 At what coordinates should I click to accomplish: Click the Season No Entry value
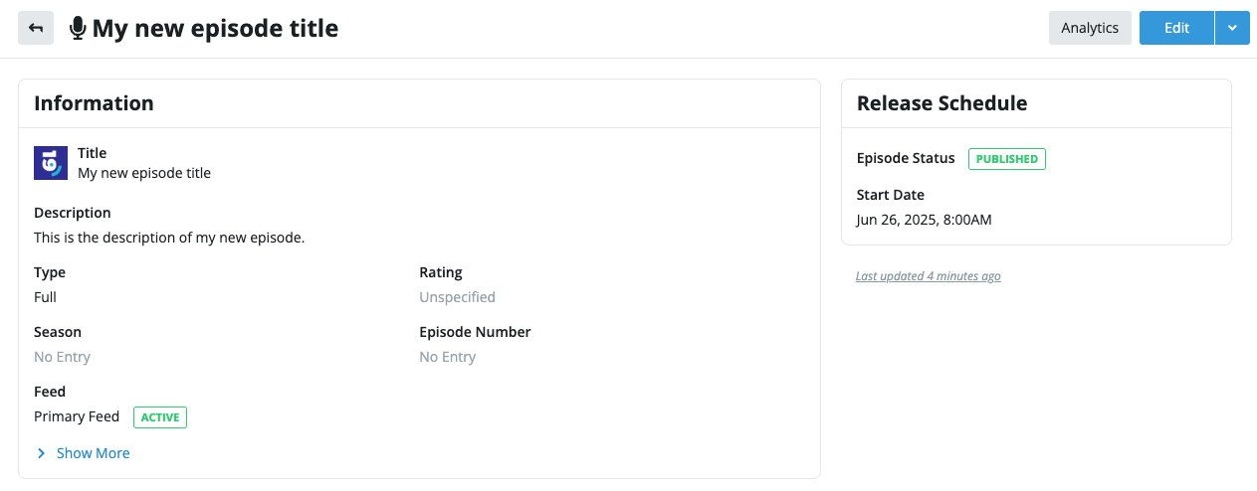[x=62, y=357]
